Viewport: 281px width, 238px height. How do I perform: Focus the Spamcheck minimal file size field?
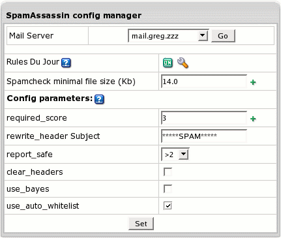[x=204, y=82]
